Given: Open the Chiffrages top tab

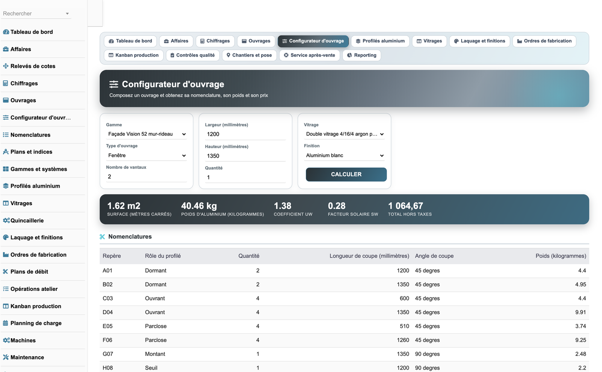Looking at the screenshot, I should tap(215, 41).
